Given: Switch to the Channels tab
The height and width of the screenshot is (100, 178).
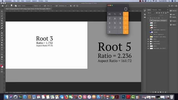Looking at the screenshot, I should pyautogui.click(x=155, y=10).
